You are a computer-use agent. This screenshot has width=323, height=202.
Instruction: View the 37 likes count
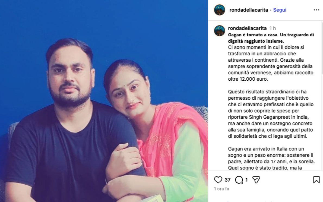point(227,180)
